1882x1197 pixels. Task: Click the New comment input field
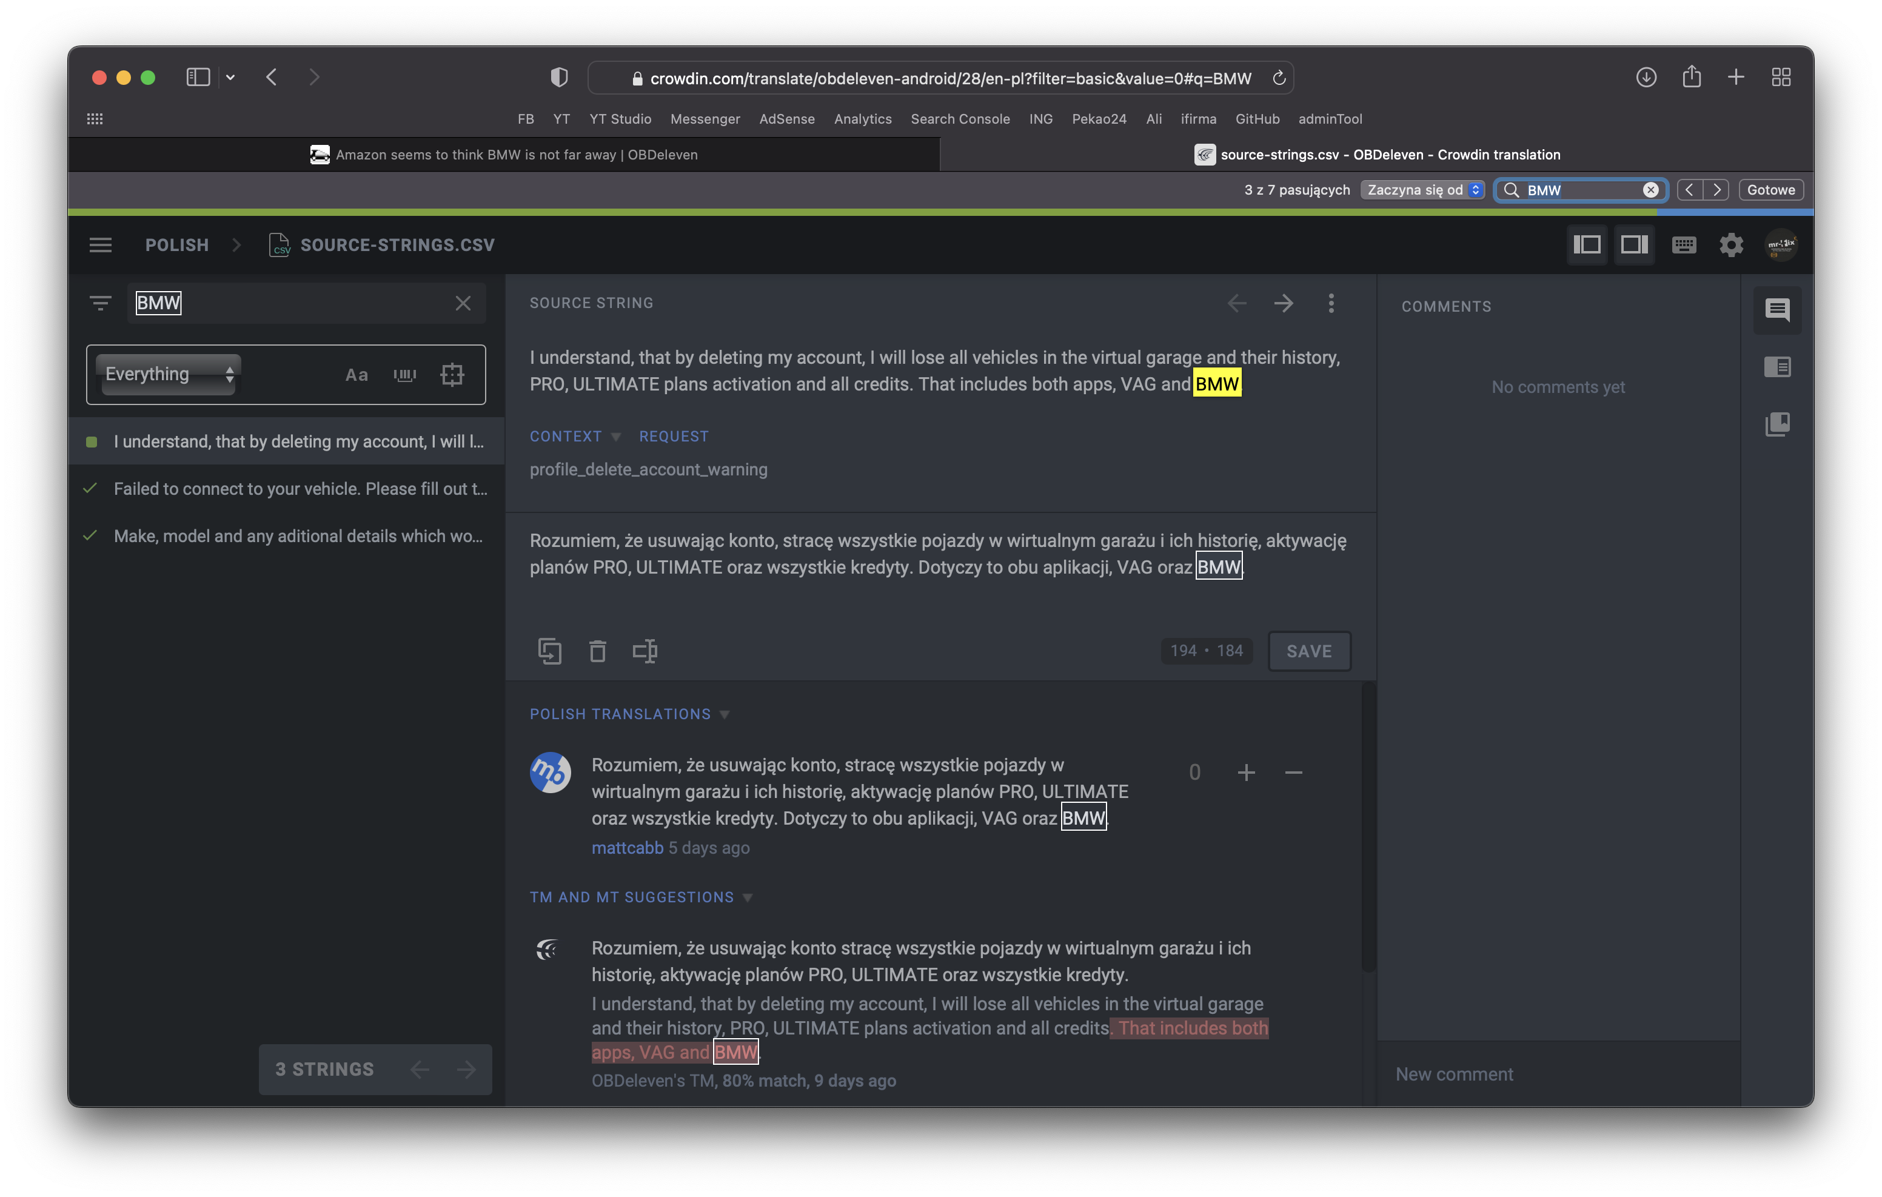1558,1073
